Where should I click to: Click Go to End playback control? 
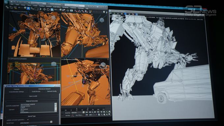coord(98,112)
